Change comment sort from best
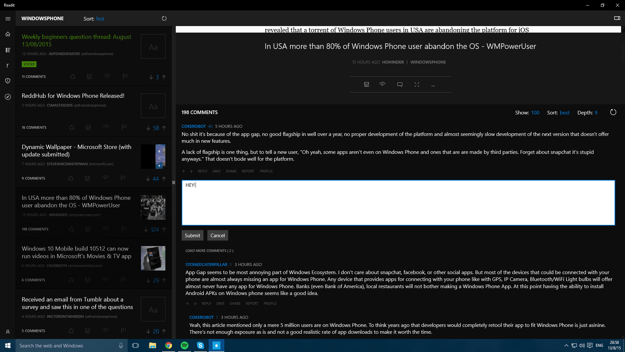 coord(564,112)
